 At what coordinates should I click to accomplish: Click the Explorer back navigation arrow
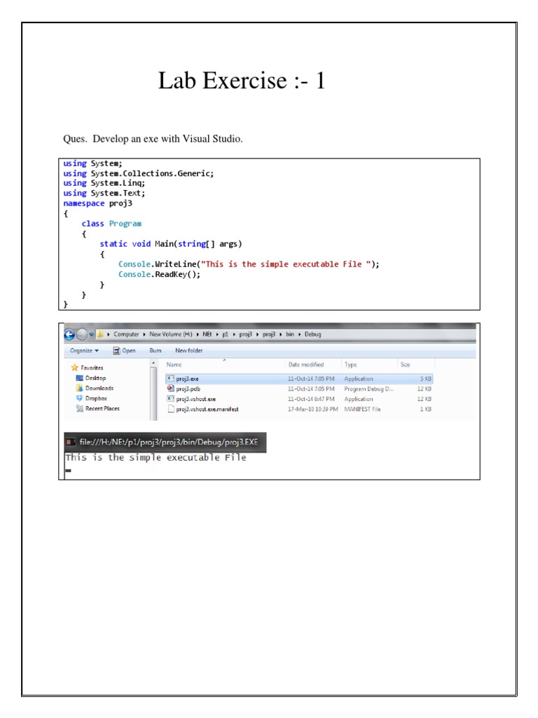[69, 334]
